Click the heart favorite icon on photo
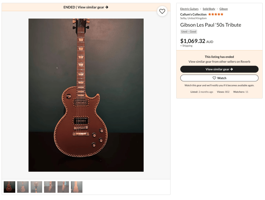 coord(162,11)
